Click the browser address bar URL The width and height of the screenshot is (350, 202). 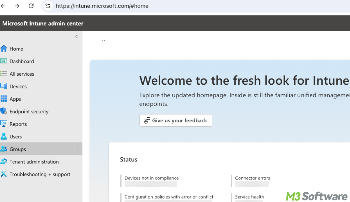[x=102, y=6]
